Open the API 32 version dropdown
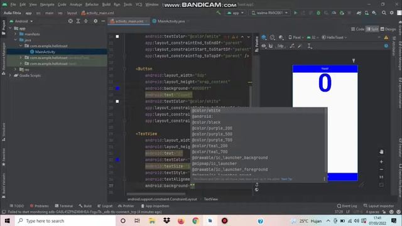Viewport: 402px width, 226px height. tap(313, 38)
